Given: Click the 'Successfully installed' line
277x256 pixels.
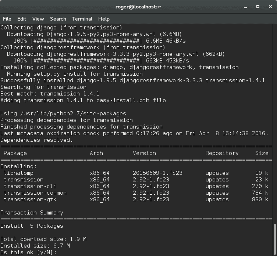Looking at the screenshot, I should tap(133, 80).
